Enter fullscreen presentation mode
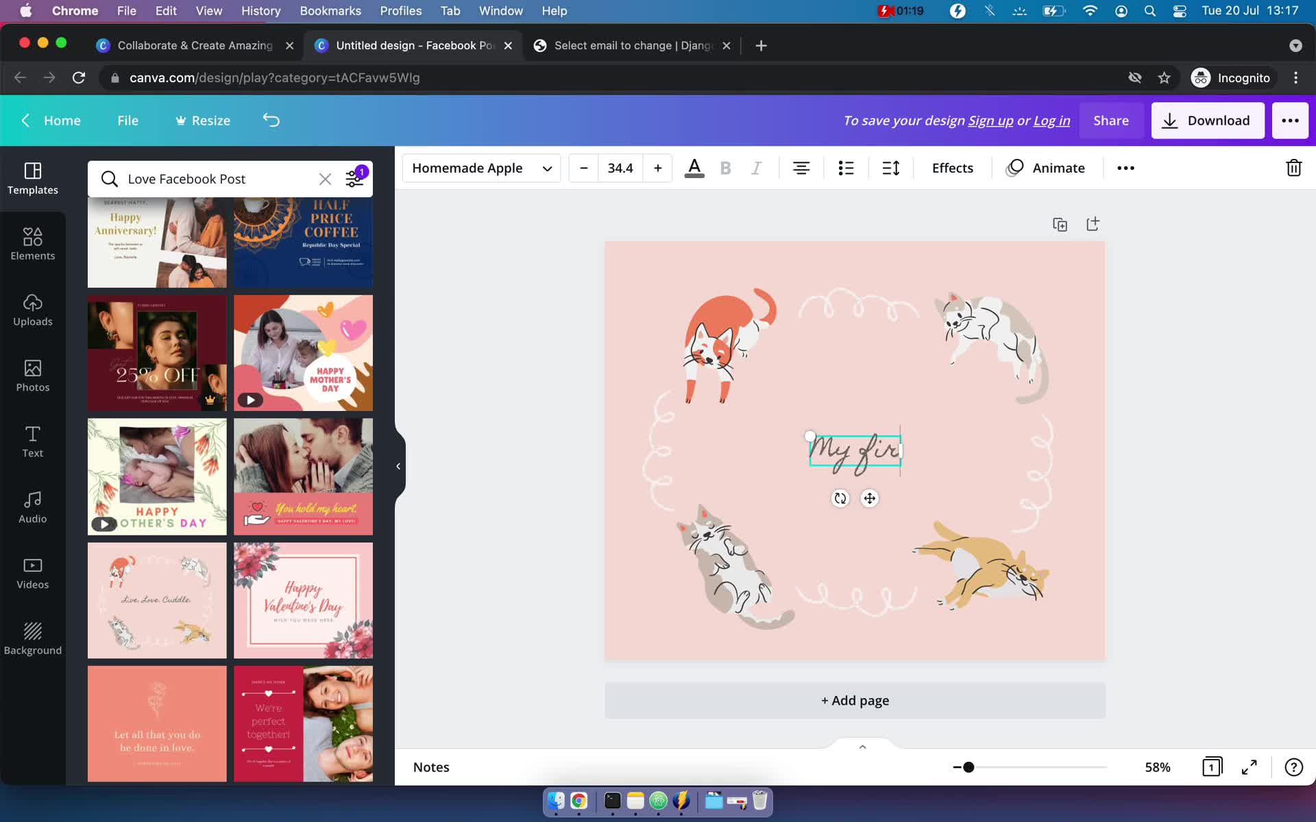 1249,767
